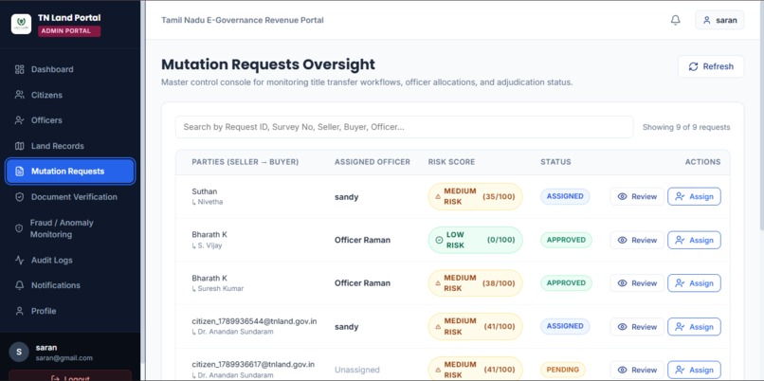Click the eye icon on Suthan's Review button
This screenshot has width=764, height=381.
pos(622,196)
